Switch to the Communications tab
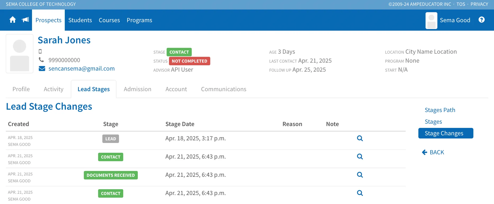 224,89
